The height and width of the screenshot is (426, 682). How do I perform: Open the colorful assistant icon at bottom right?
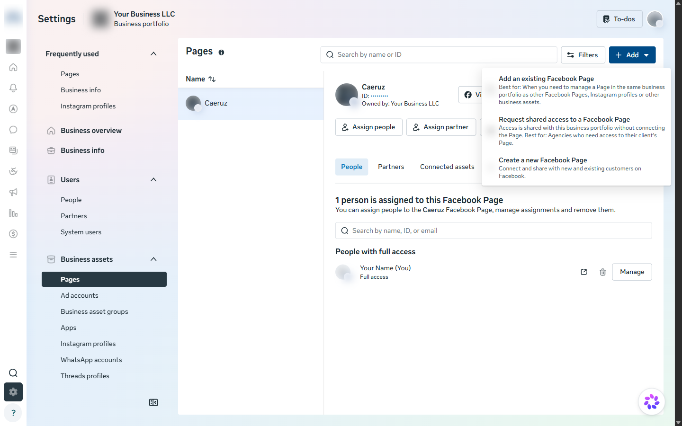pyautogui.click(x=652, y=402)
